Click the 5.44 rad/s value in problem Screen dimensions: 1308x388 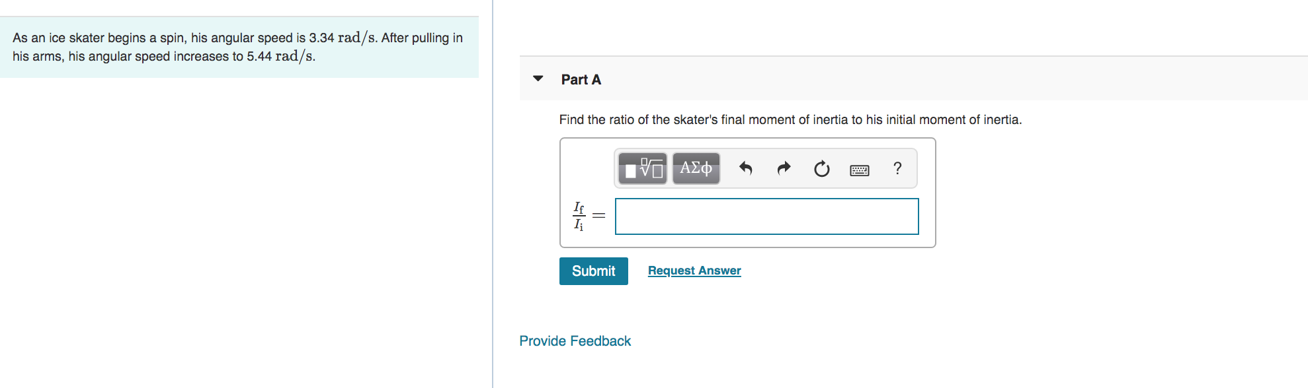tap(280, 56)
